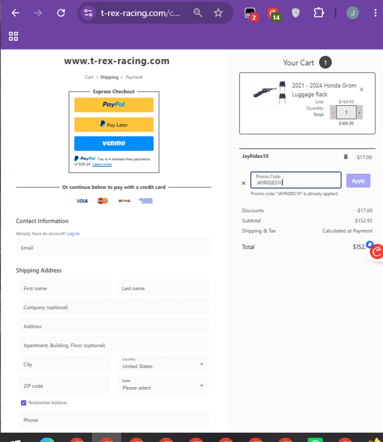Bookmark this page with the star icon
Screen dimensions: 383x442
click(x=218, y=13)
